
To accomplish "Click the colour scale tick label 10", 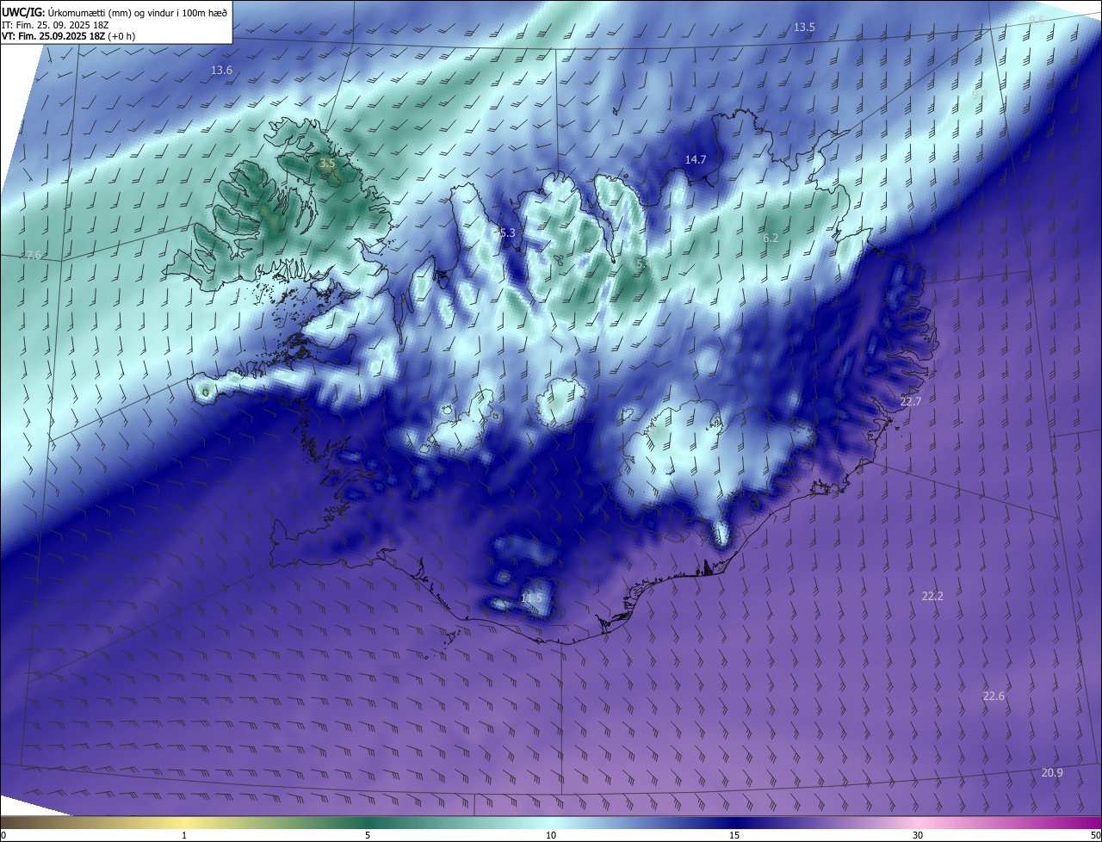I will pyautogui.click(x=551, y=835).
